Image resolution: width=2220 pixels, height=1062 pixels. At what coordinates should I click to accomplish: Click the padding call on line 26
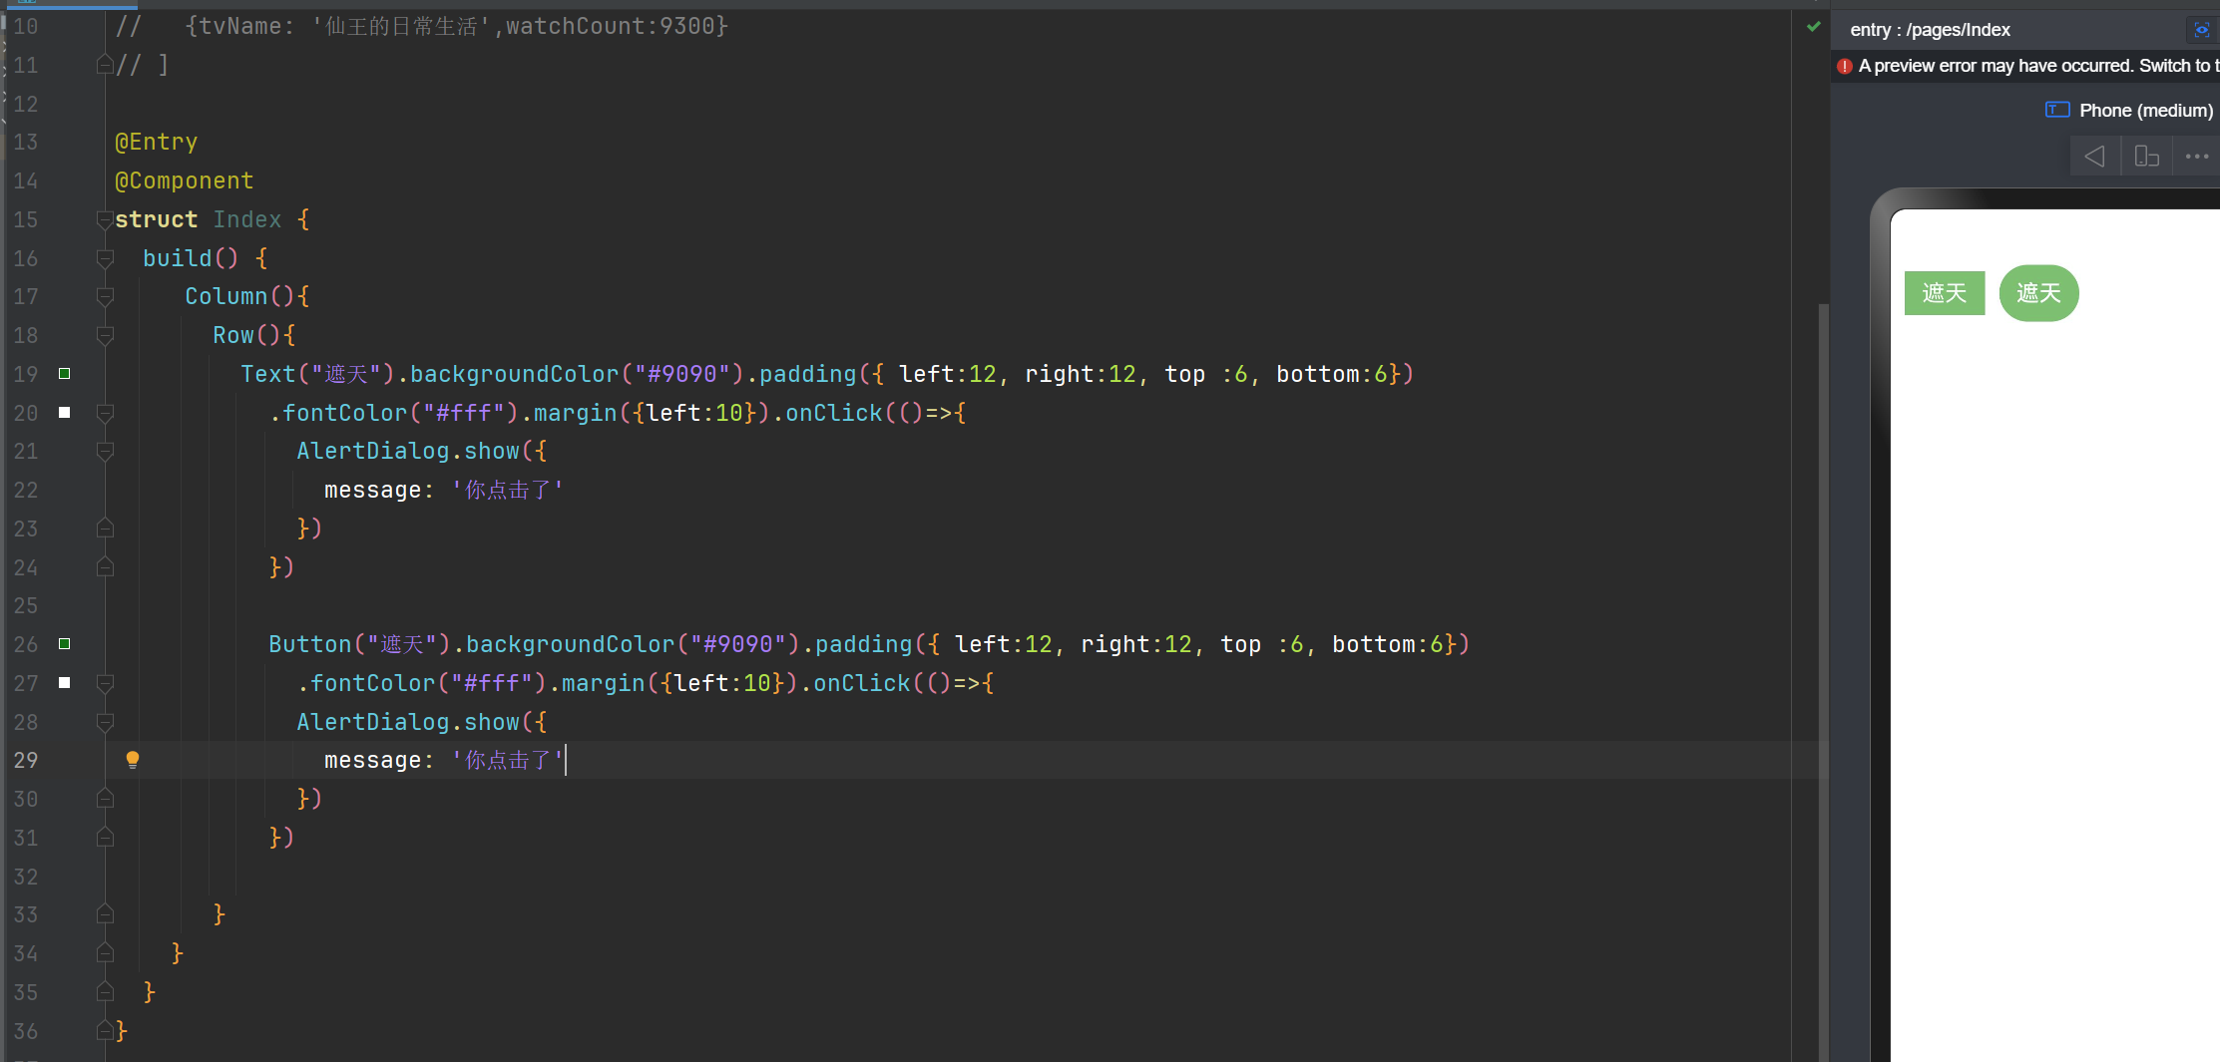pyautogui.click(x=863, y=644)
